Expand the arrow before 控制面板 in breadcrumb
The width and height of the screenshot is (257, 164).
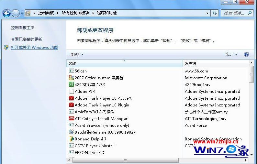coord(34,13)
